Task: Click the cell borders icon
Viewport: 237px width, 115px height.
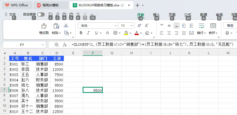Action: [115, 33]
